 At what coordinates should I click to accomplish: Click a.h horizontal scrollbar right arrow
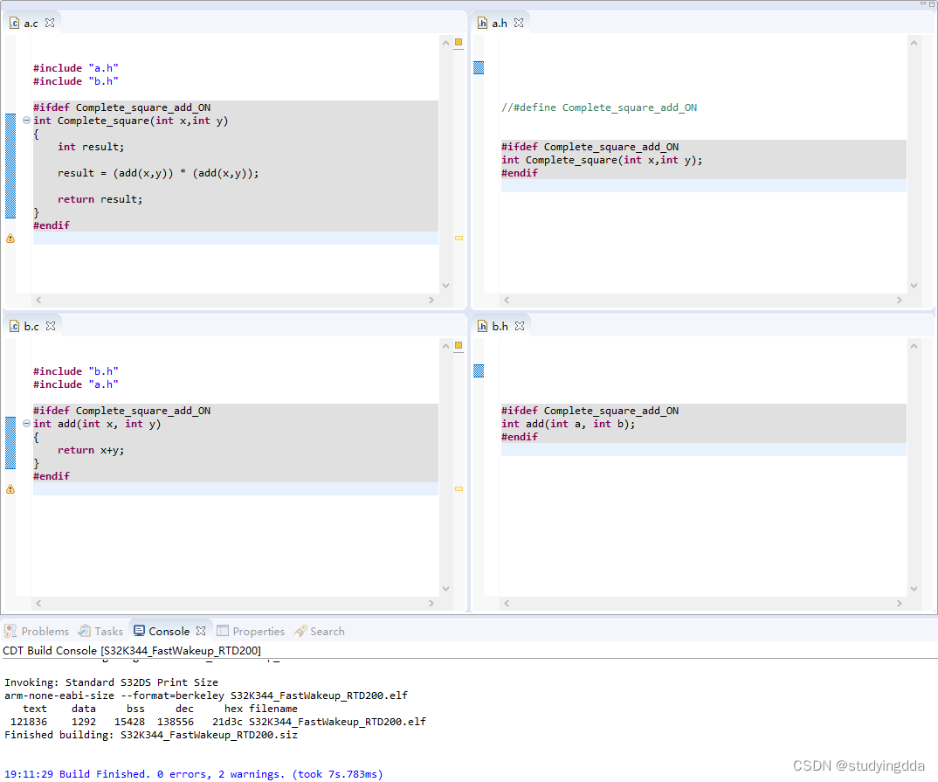point(899,300)
